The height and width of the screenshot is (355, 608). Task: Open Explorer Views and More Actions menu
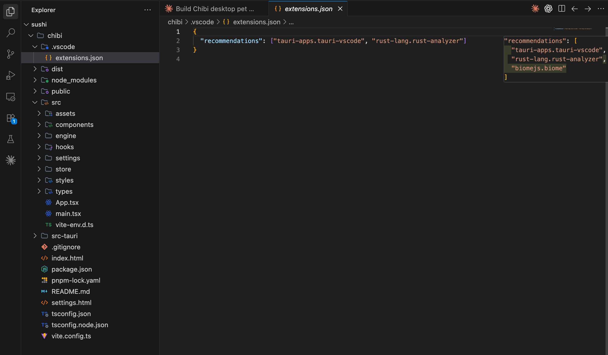[x=148, y=10]
